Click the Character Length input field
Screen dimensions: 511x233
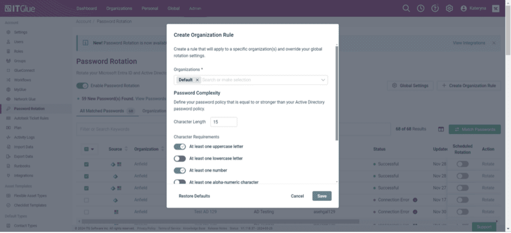(x=224, y=122)
